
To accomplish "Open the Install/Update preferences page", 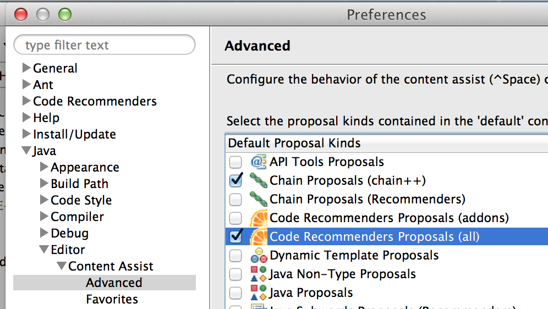I will point(74,134).
